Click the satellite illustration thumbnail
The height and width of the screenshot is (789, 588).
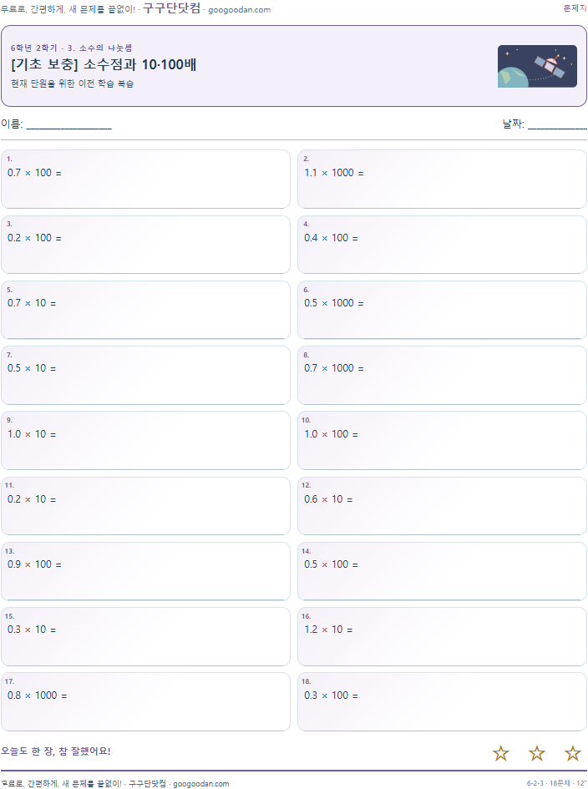537,67
